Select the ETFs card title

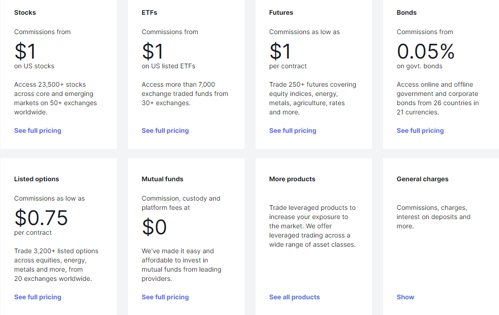coord(149,12)
